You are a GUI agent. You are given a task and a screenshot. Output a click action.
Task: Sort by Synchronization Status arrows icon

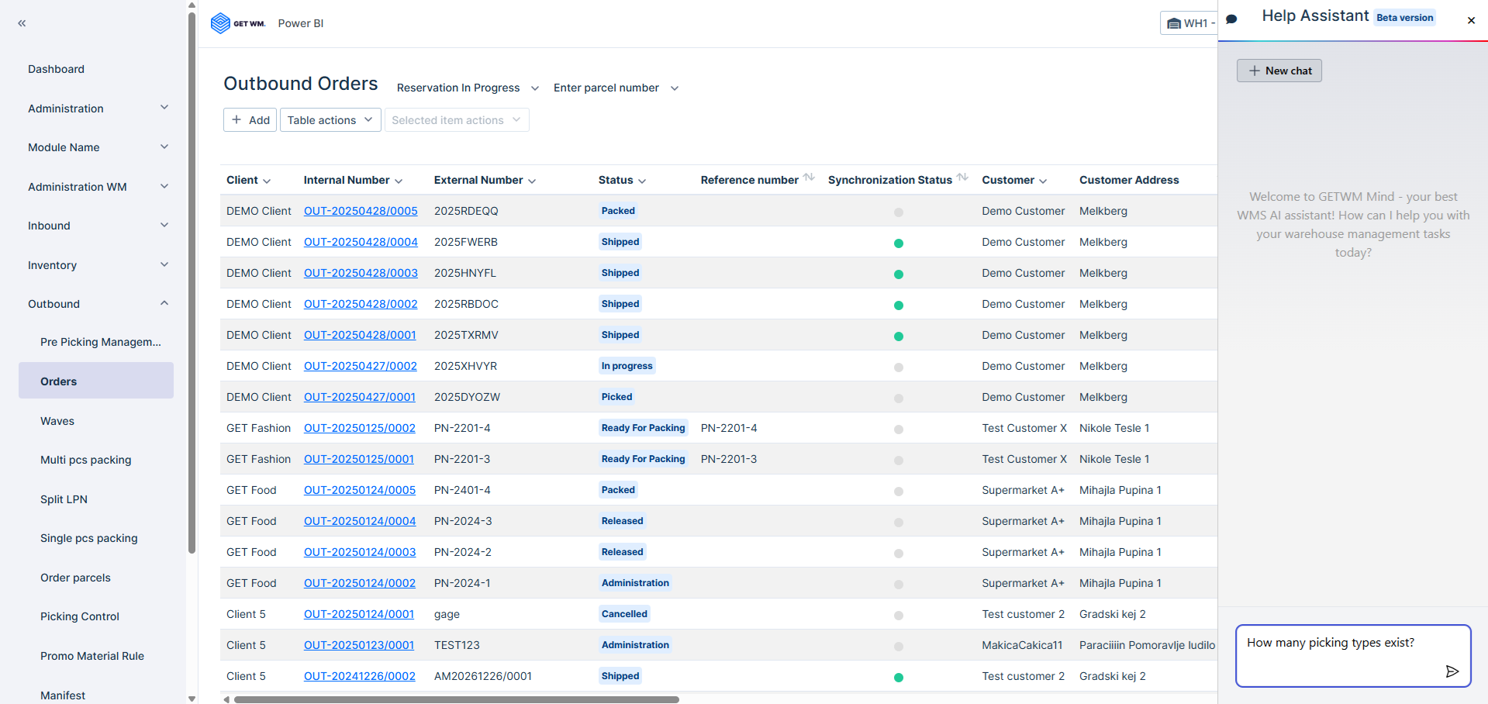point(962,178)
